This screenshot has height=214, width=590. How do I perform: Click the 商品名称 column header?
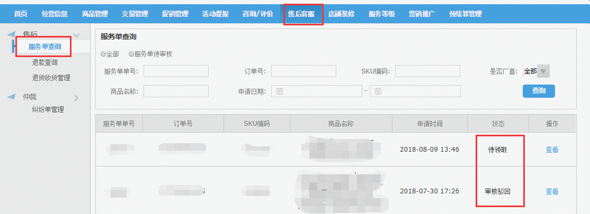(341, 124)
